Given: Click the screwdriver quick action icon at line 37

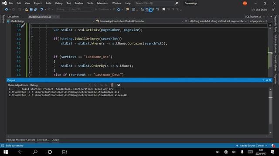Looking at the screenshot, I should point(23,26).
